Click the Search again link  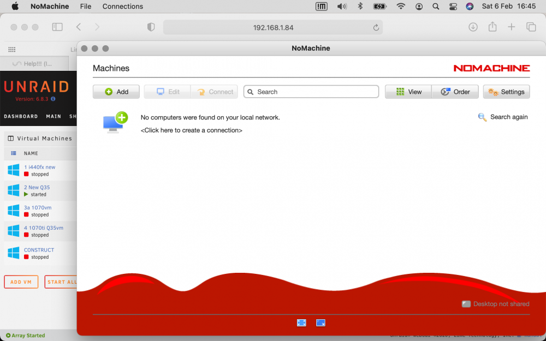509,117
